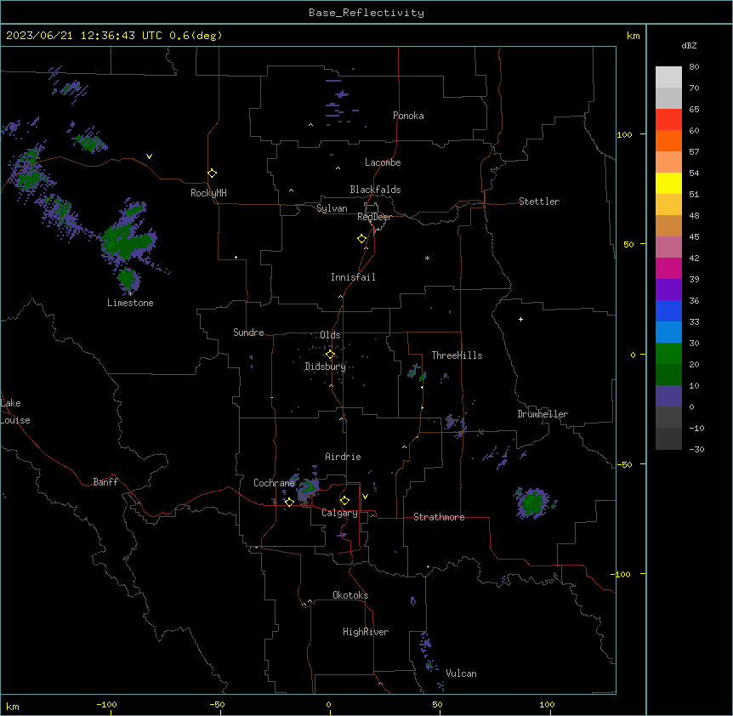
Task: Select the blue 33–36 dBZ legend swatch
Action: (x=668, y=310)
